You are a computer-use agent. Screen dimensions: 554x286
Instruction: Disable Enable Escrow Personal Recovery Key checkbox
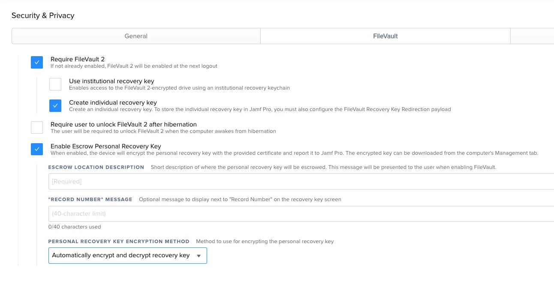tap(37, 149)
